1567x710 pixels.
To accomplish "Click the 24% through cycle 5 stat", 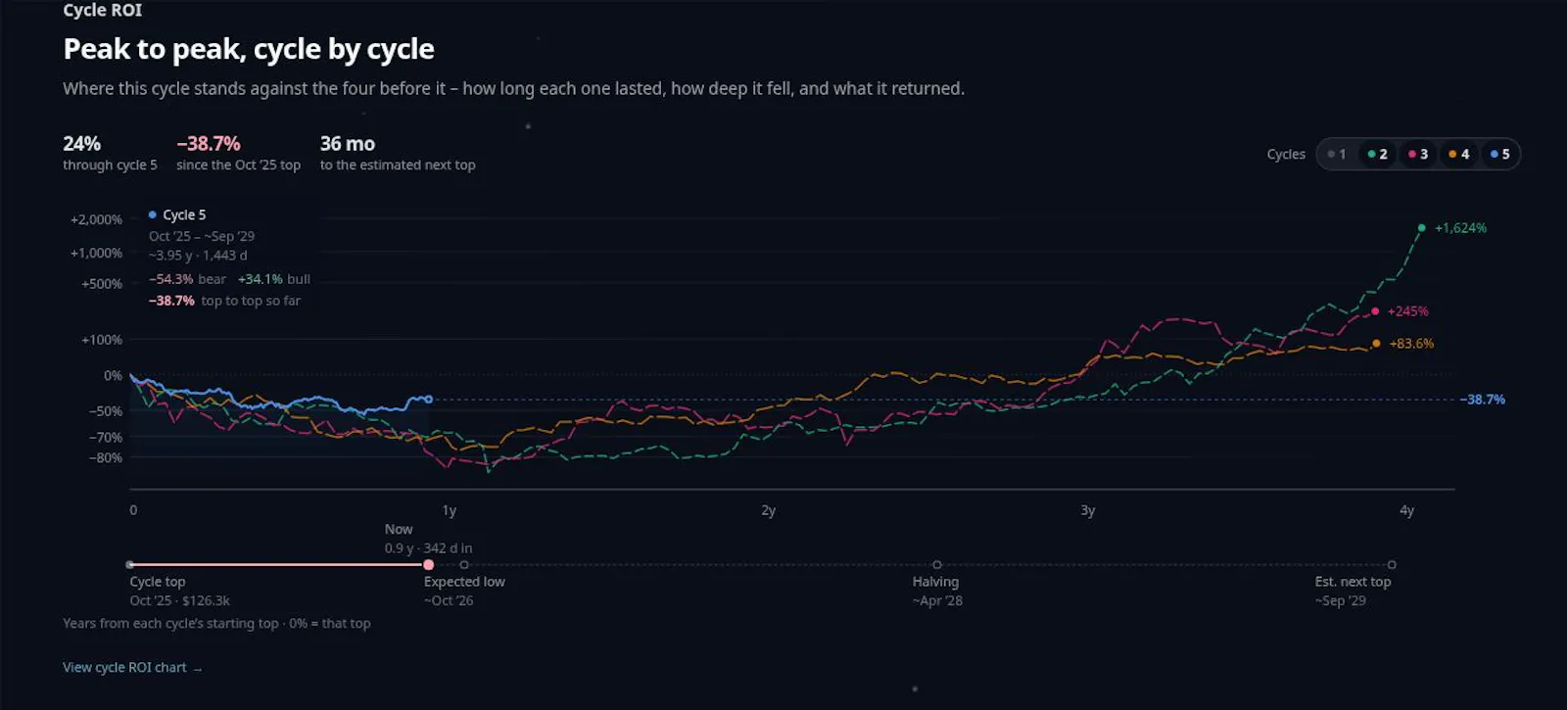I will pyautogui.click(x=110, y=154).
